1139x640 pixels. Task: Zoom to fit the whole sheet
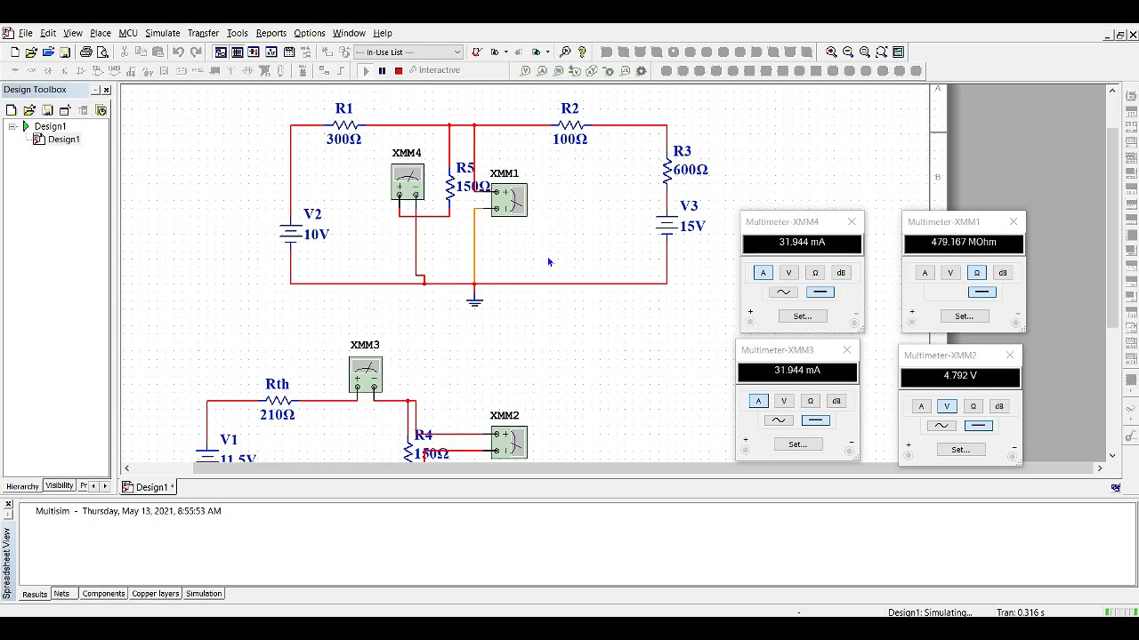tap(882, 52)
